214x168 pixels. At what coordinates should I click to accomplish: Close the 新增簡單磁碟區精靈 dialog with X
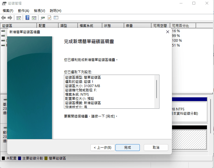coord(168,32)
